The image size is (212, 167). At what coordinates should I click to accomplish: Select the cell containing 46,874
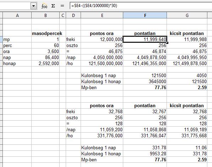point(145,51)
